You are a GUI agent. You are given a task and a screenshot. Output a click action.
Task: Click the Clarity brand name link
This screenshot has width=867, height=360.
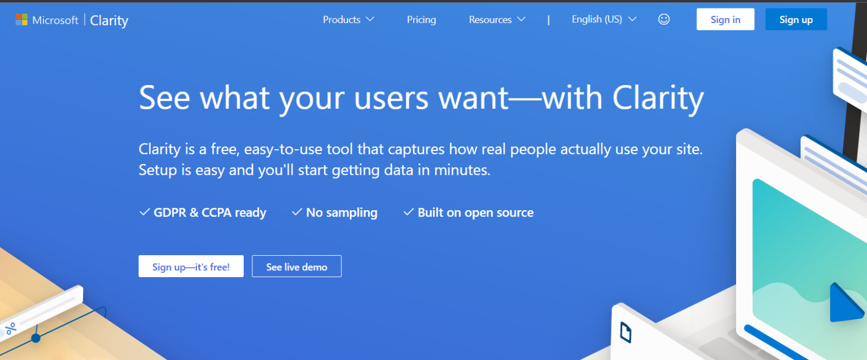[x=109, y=21]
